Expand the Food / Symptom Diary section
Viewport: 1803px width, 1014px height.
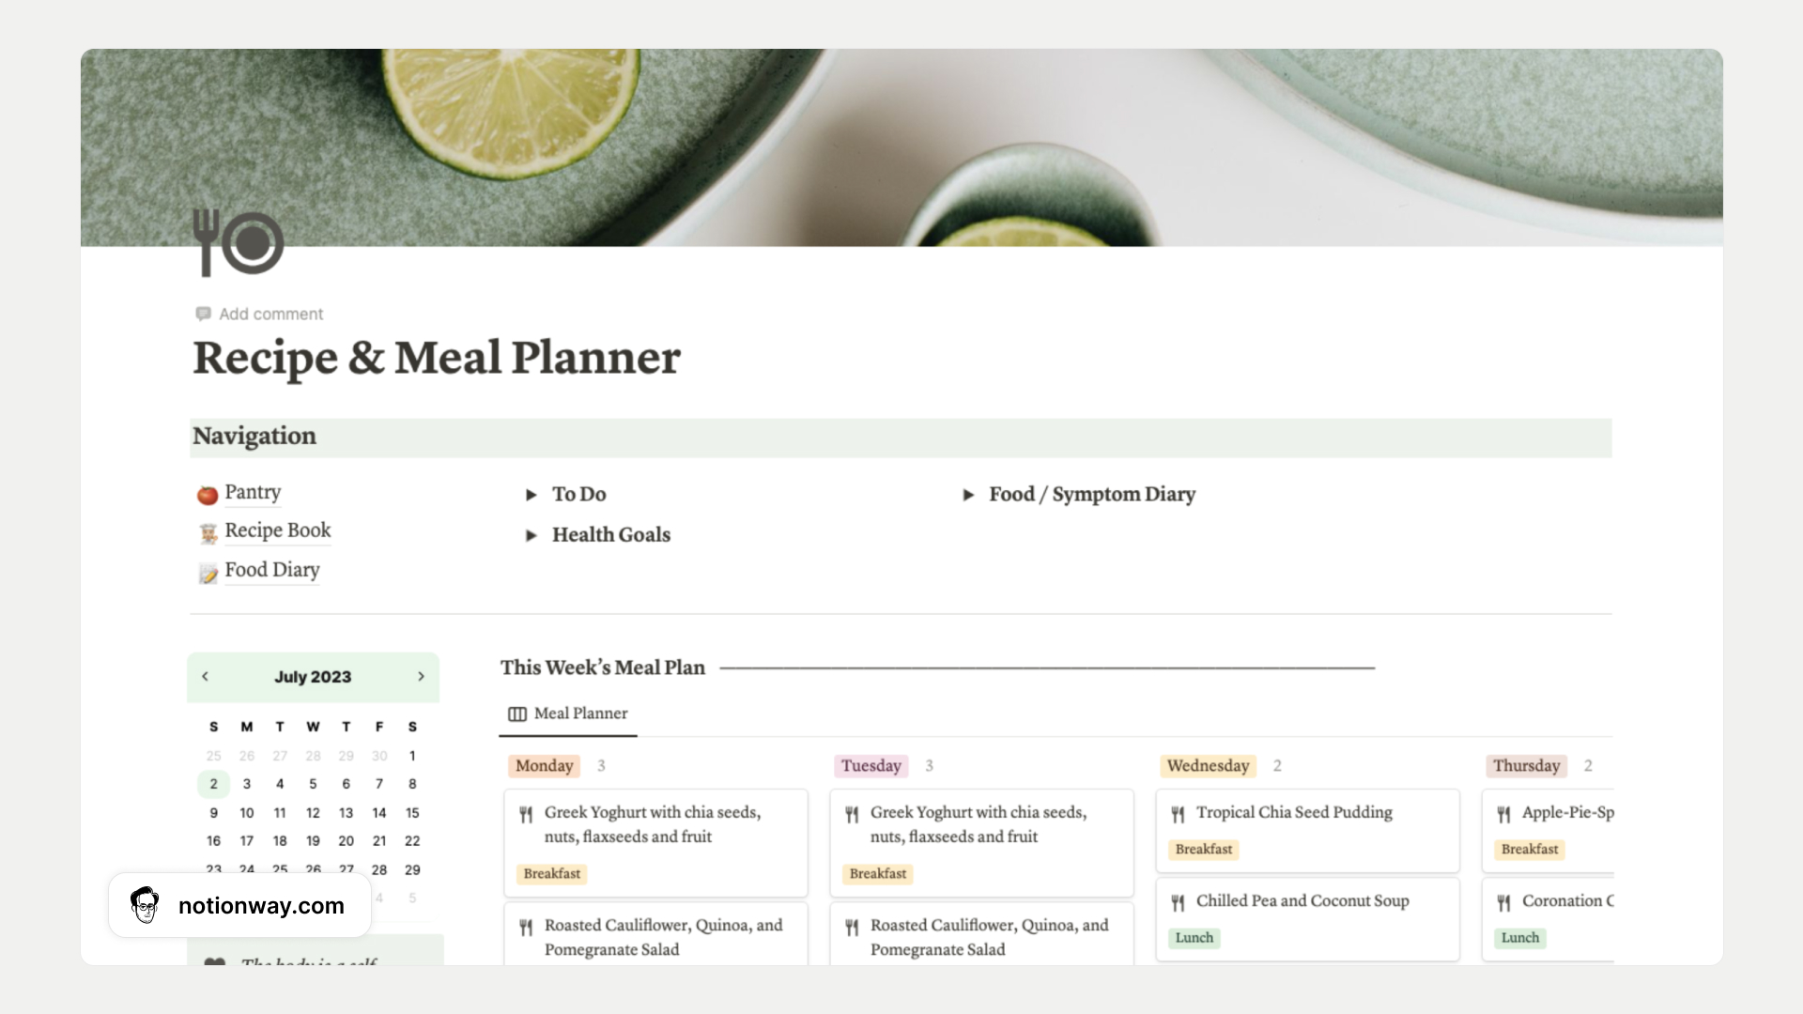(x=970, y=494)
